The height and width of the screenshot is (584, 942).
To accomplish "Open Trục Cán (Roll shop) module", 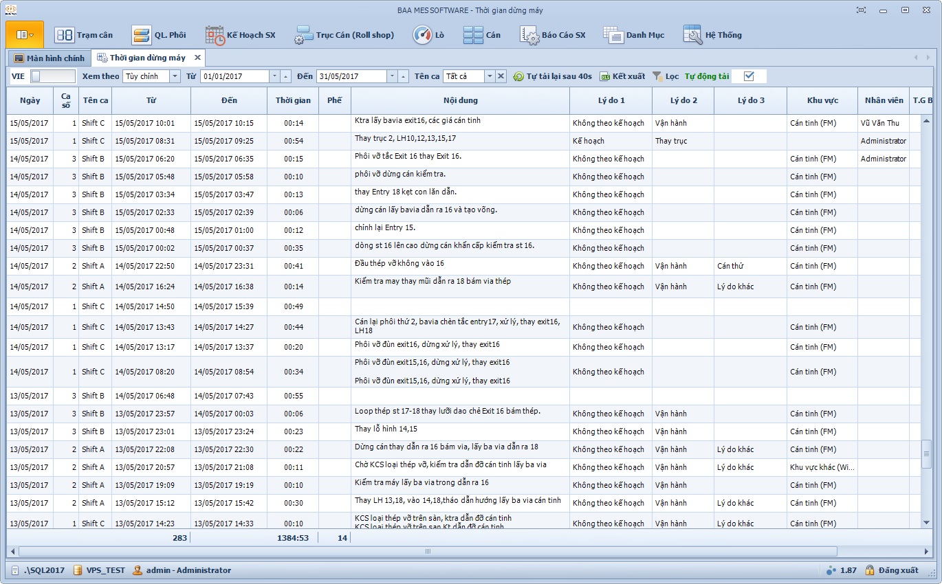I will tap(344, 35).
